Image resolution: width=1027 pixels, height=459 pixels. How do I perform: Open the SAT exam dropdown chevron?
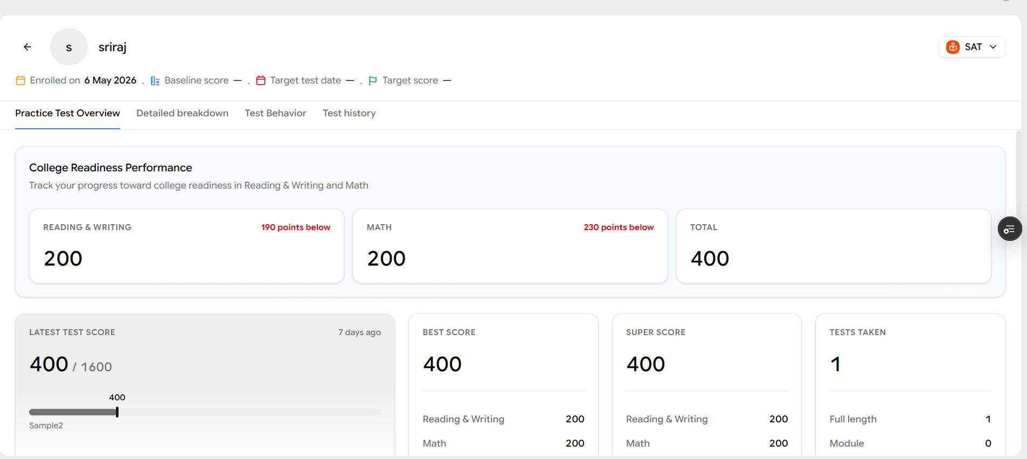[x=993, y=47]
